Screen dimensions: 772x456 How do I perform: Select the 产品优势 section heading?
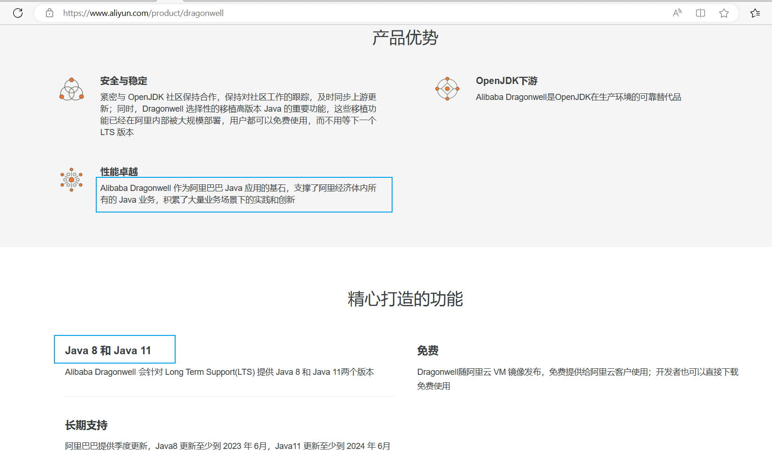pyautogui.click(x=405, y=38)
